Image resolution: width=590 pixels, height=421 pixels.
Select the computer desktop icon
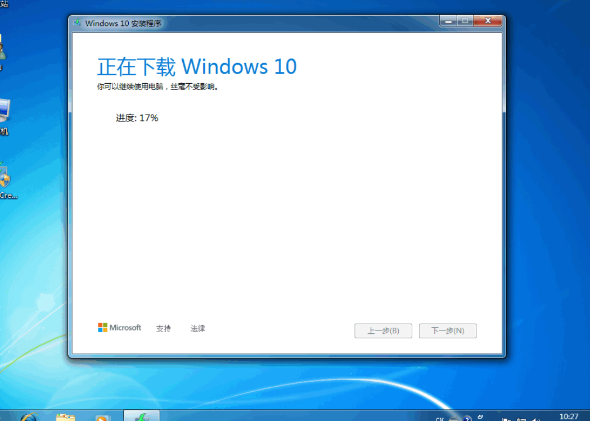coord(4,116)
